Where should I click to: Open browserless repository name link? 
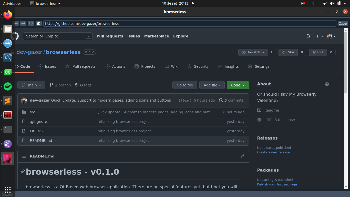pos(63,52)
